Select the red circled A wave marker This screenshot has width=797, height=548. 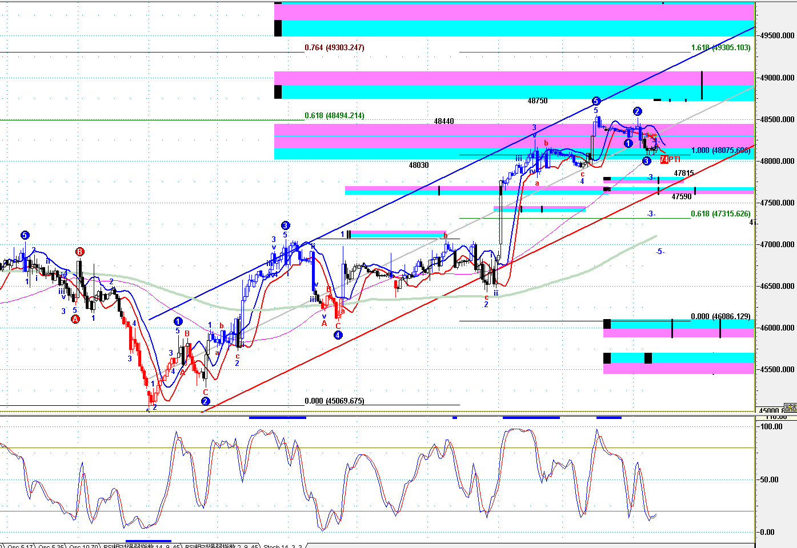point(75,320)
